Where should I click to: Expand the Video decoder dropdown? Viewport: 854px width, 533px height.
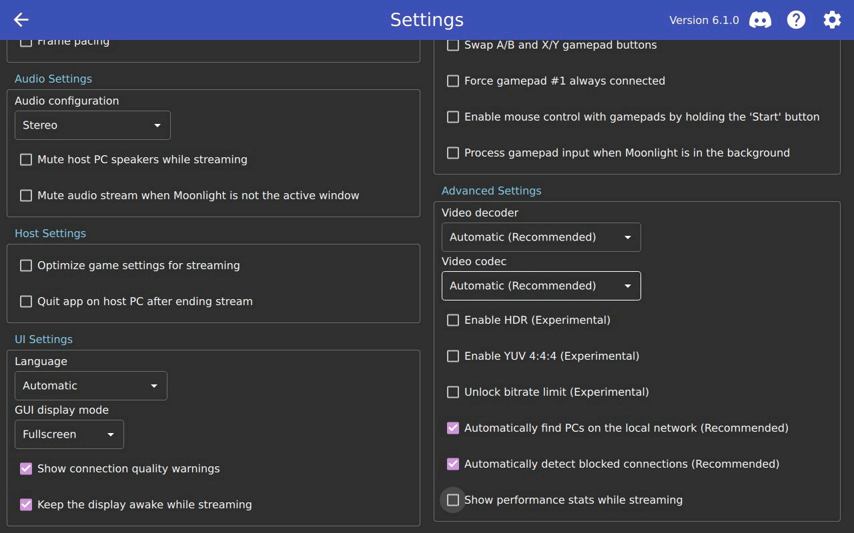[x=541, y=237]
